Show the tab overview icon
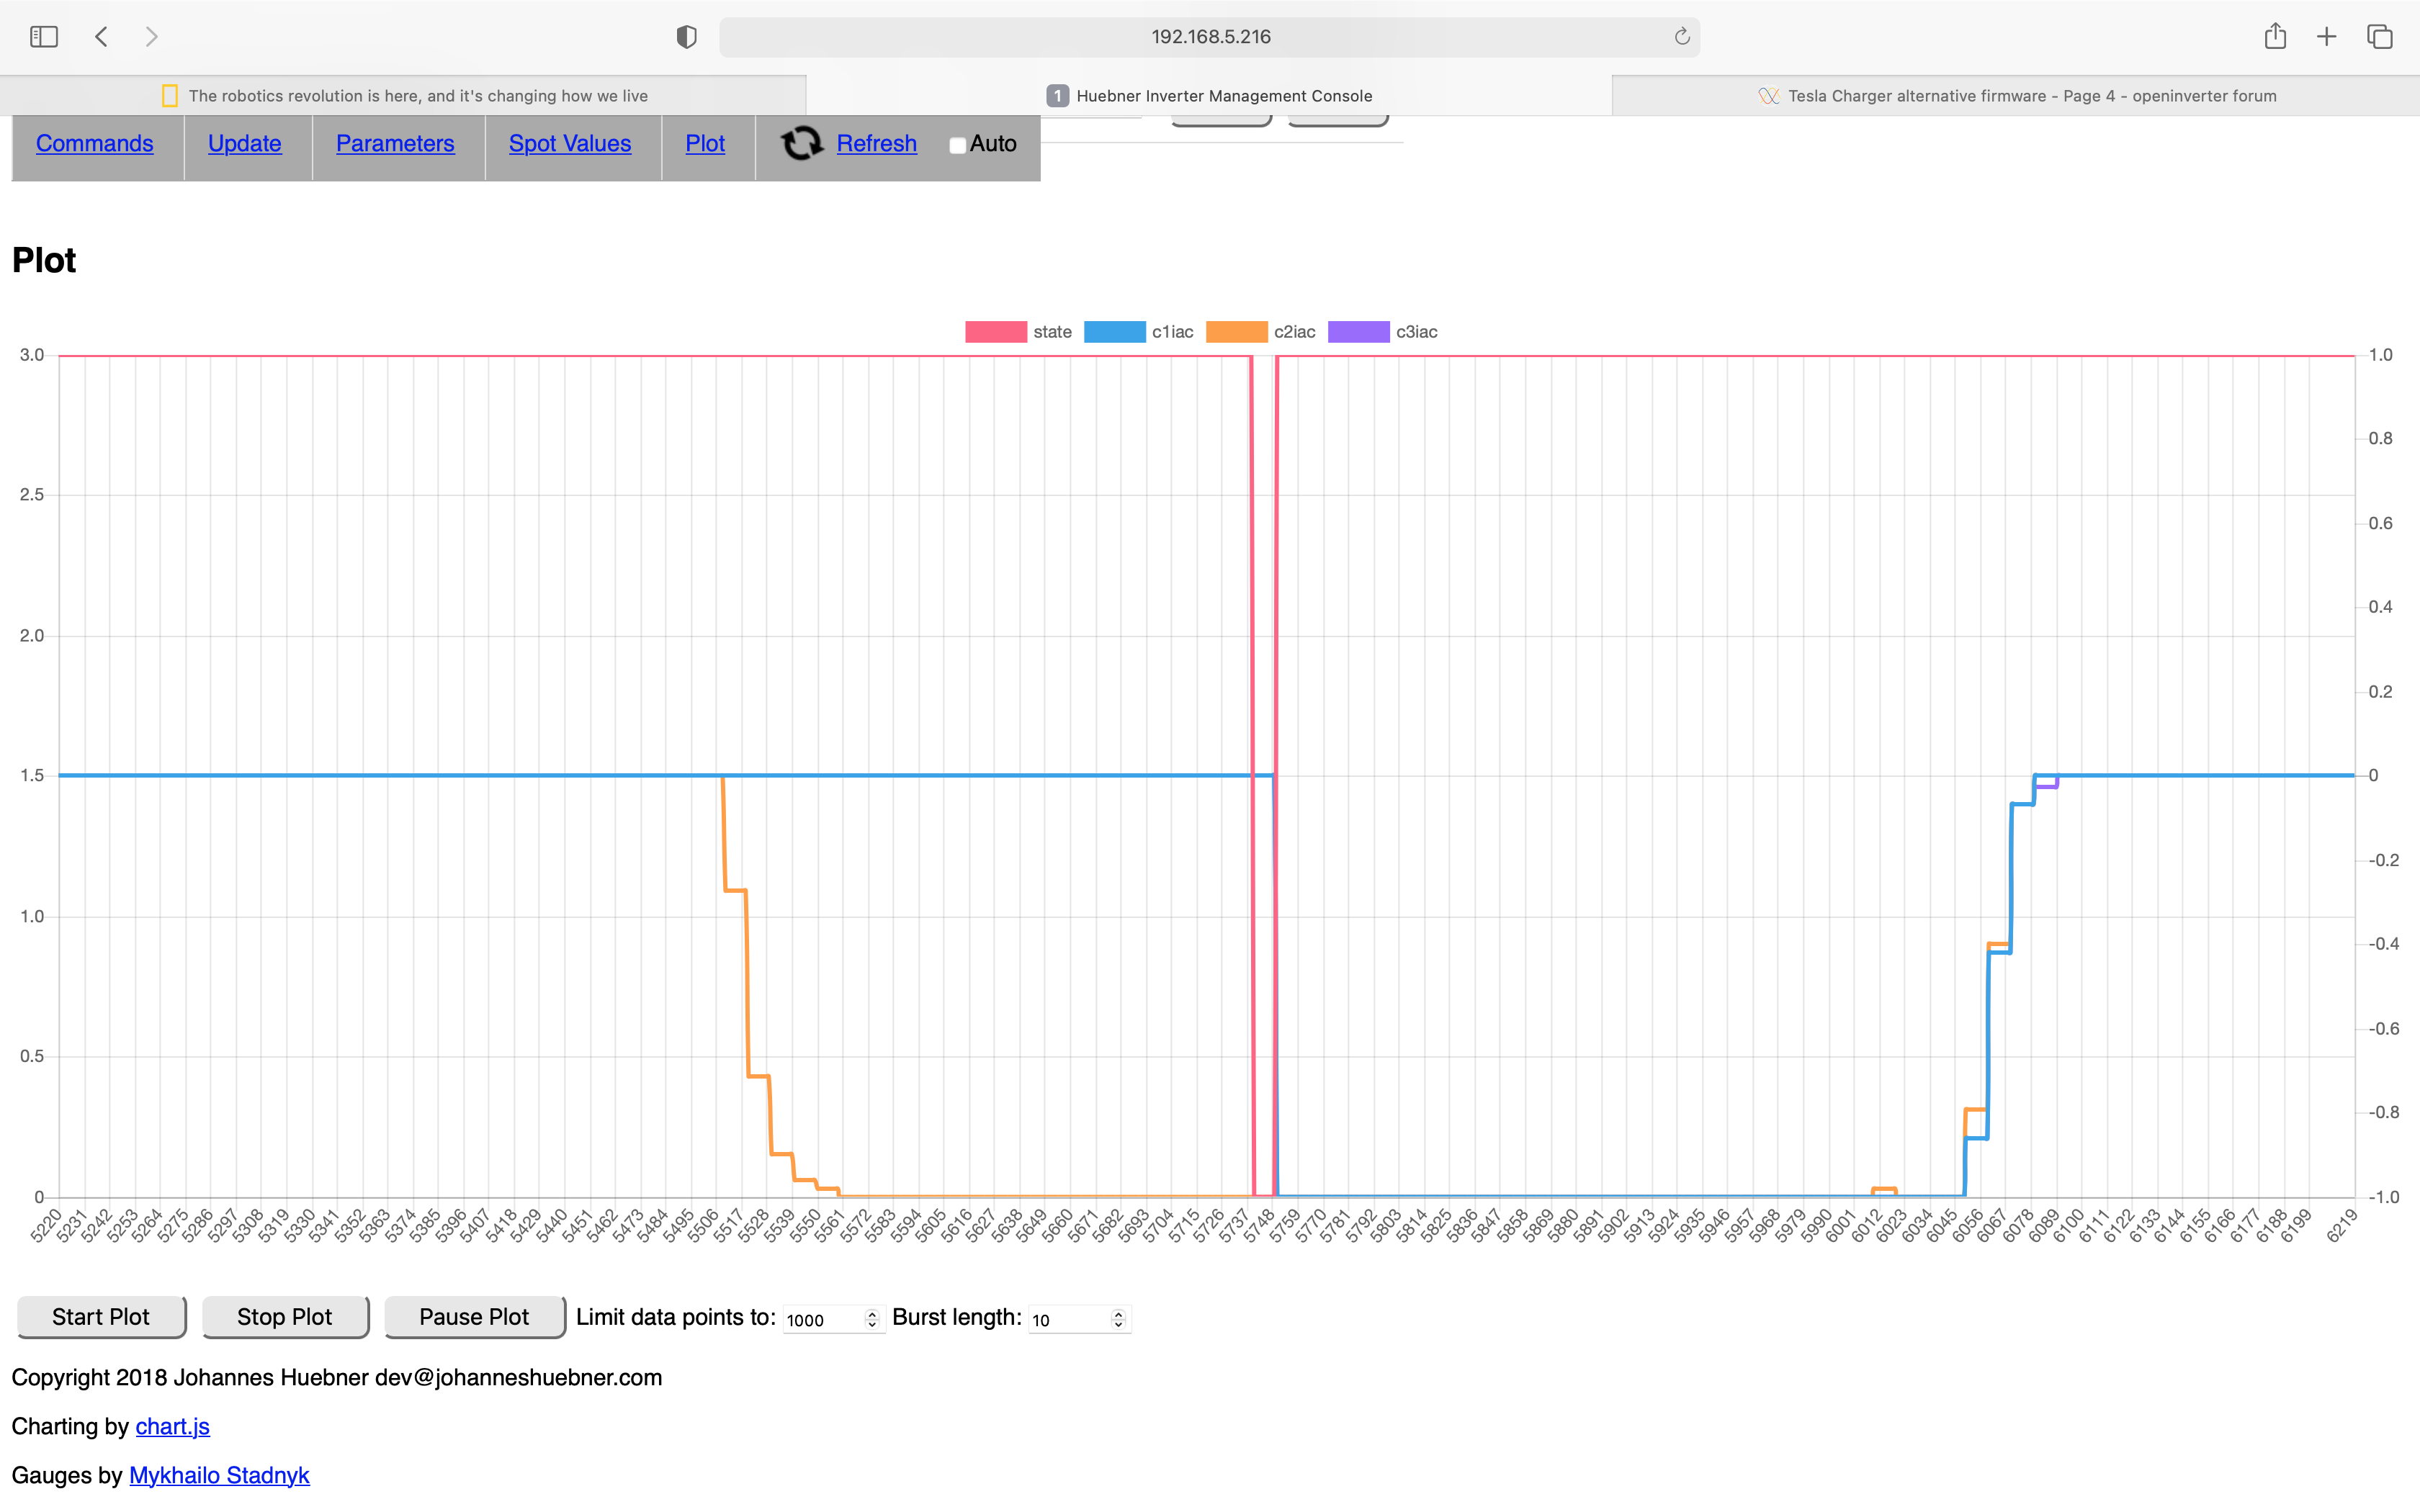The width and height of the screenshot is (2420, 1512). [x=2380, y=37]
